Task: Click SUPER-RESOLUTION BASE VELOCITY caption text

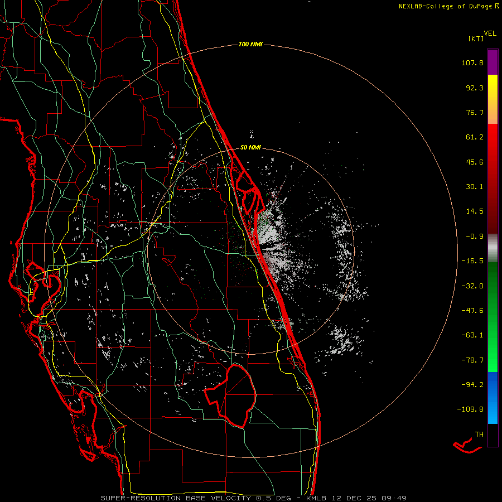Action: point(177,498)
